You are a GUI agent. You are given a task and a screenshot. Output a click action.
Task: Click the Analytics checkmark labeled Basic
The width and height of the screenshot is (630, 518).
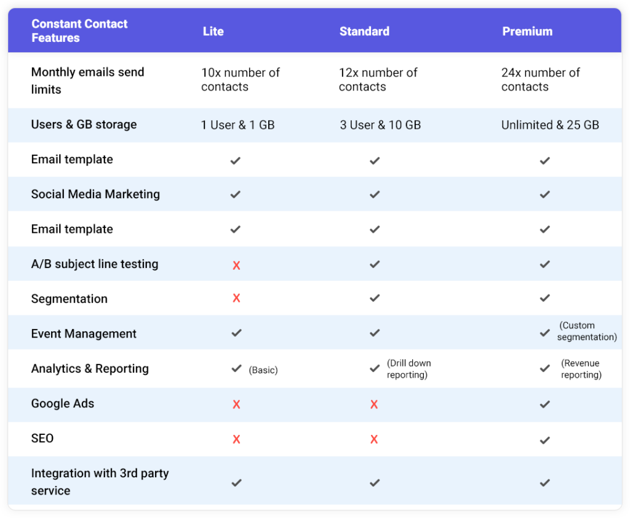(x=236, y=368)
